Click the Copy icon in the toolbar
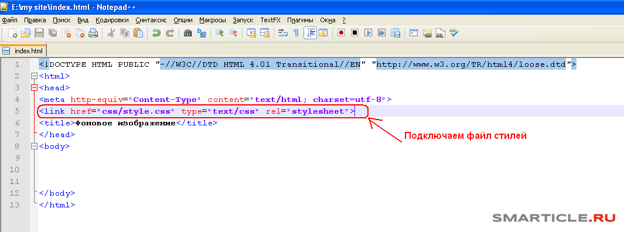 tap(125, 33)
